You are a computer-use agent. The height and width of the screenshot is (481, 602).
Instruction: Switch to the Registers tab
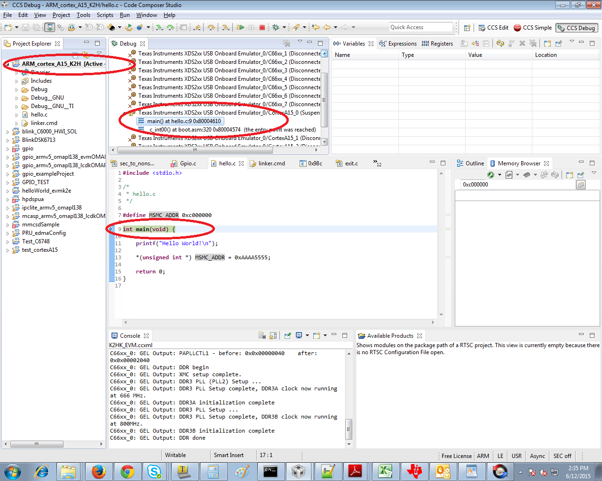(x=437, y=43)
